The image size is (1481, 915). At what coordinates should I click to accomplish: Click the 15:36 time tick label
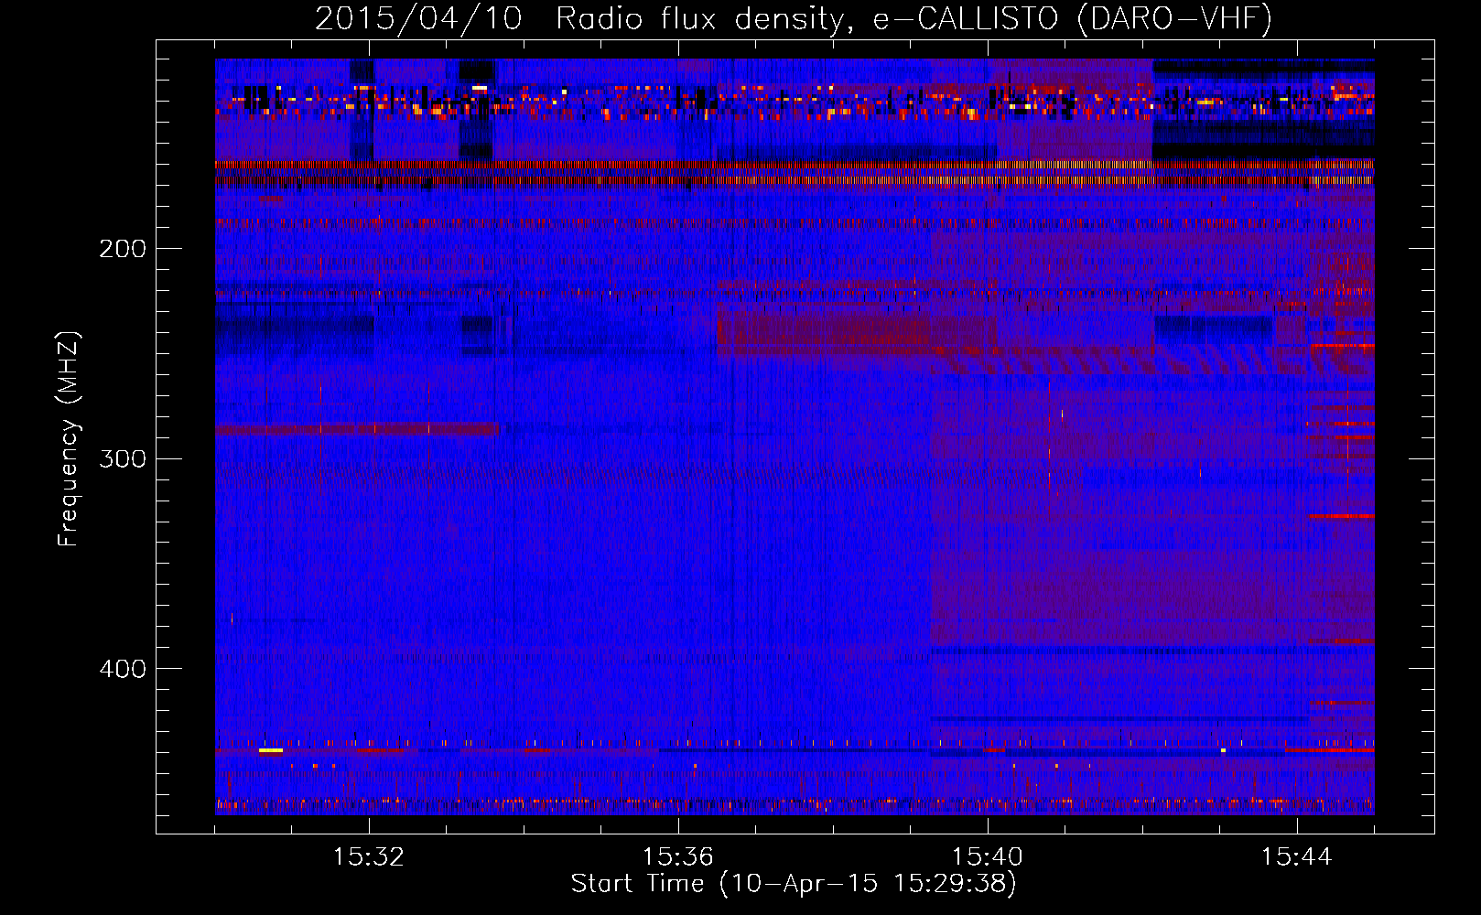678,857
